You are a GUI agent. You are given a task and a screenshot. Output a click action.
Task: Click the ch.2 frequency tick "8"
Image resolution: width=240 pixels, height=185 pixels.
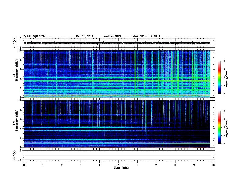pos(21,110)
